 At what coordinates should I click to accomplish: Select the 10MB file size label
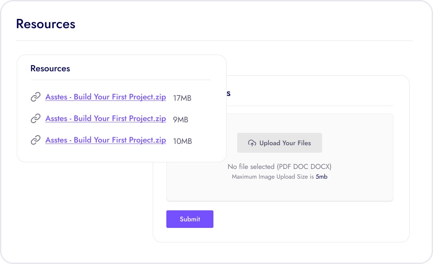(x=182, y=141)
